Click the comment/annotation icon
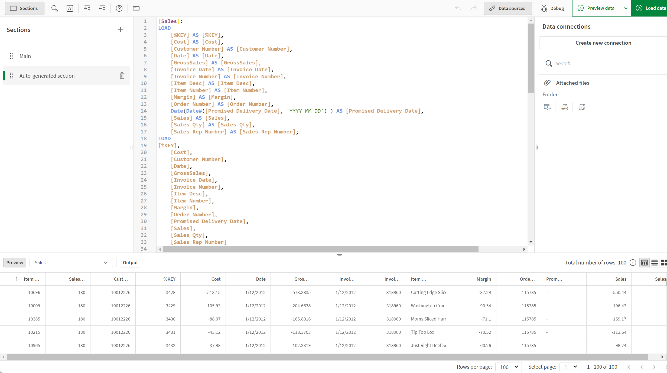This screenshot has height=373, width=667. (x=70, y=8)
